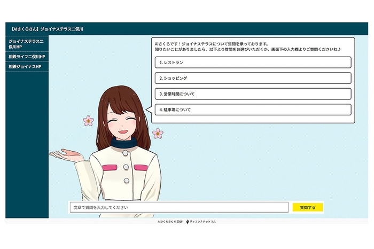374x249 pixels.
Task: Select the 1. レストラン option
Action: (253, 63)
